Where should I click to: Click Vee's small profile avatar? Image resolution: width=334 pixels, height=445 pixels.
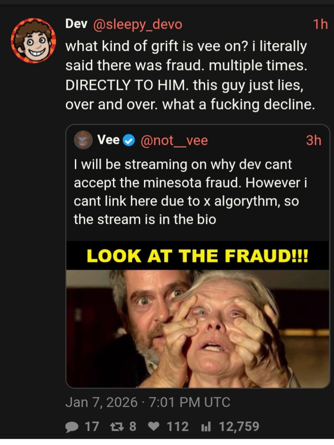pos(83,140)
